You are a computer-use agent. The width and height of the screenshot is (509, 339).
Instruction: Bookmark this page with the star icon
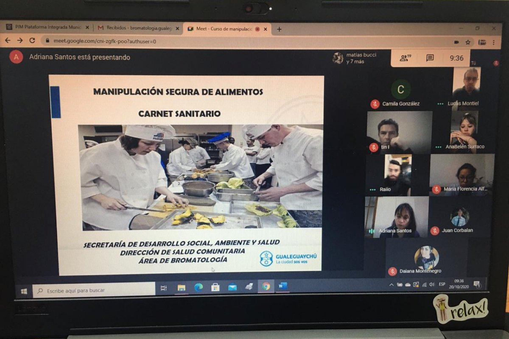[x=468, y=42]
